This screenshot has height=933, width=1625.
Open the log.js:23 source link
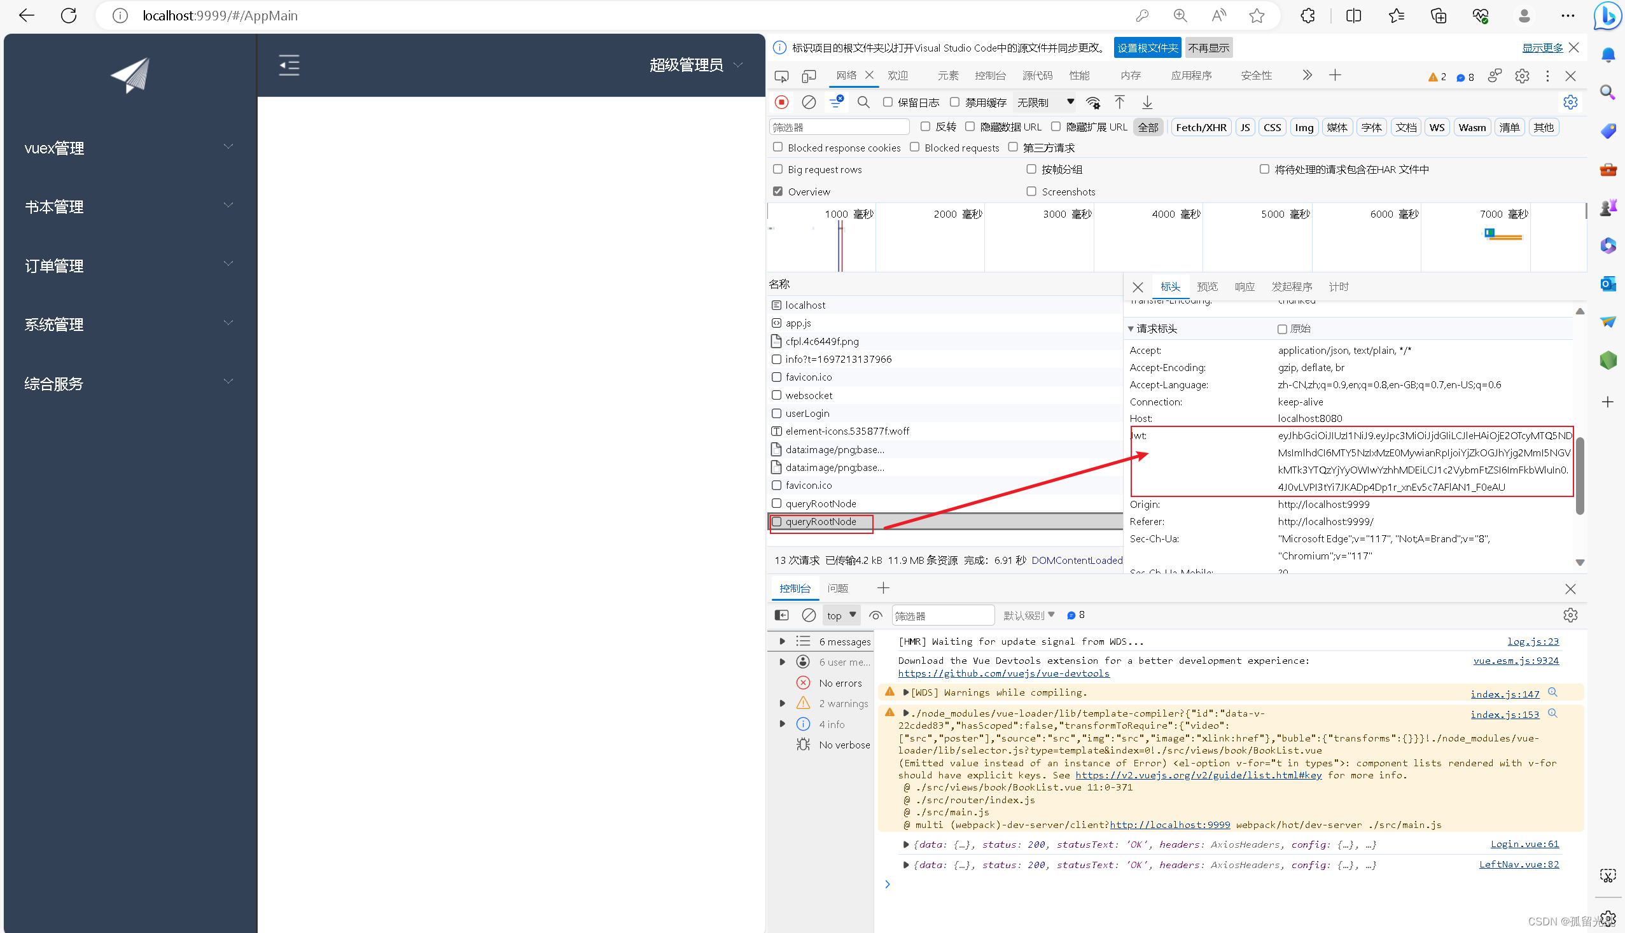1533,641
